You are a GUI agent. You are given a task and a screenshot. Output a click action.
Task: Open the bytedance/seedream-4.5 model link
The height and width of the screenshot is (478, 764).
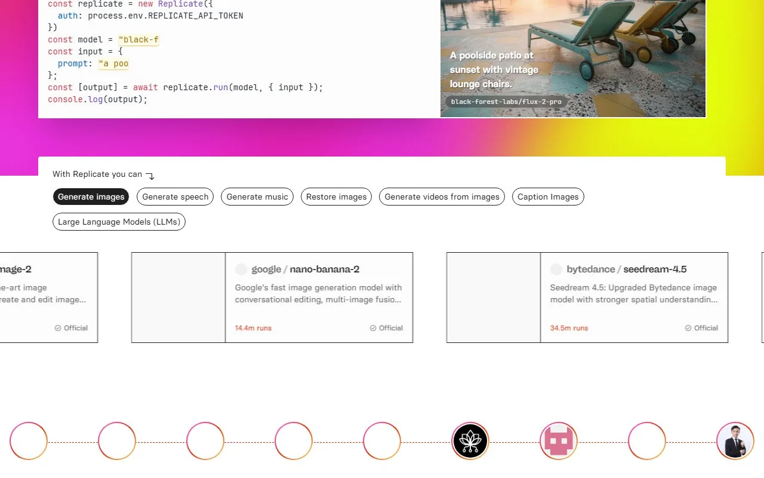[627, 269]
